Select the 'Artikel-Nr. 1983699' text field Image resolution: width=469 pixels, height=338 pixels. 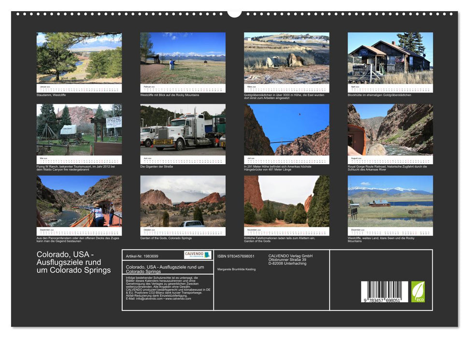tap(142, 256)
